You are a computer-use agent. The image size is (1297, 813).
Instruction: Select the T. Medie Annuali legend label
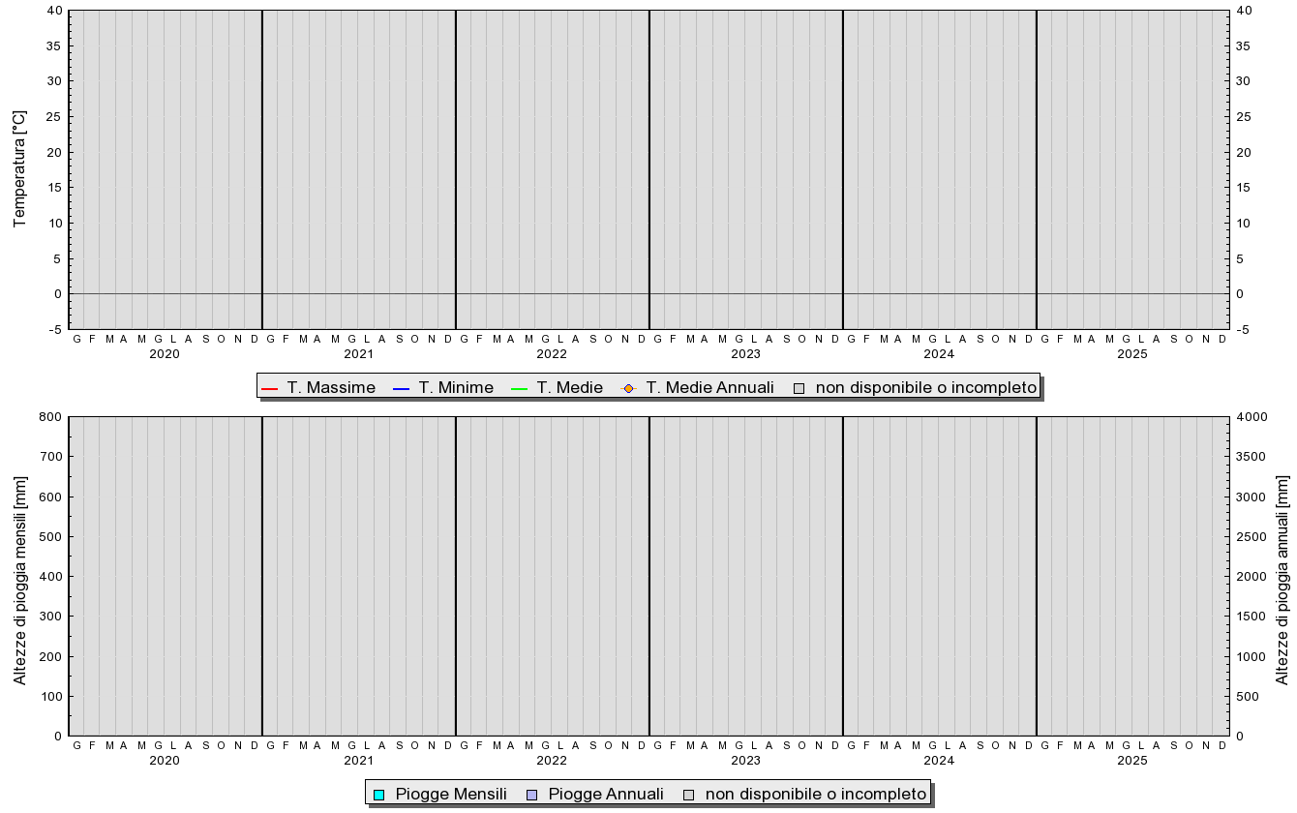pos(710,388)
